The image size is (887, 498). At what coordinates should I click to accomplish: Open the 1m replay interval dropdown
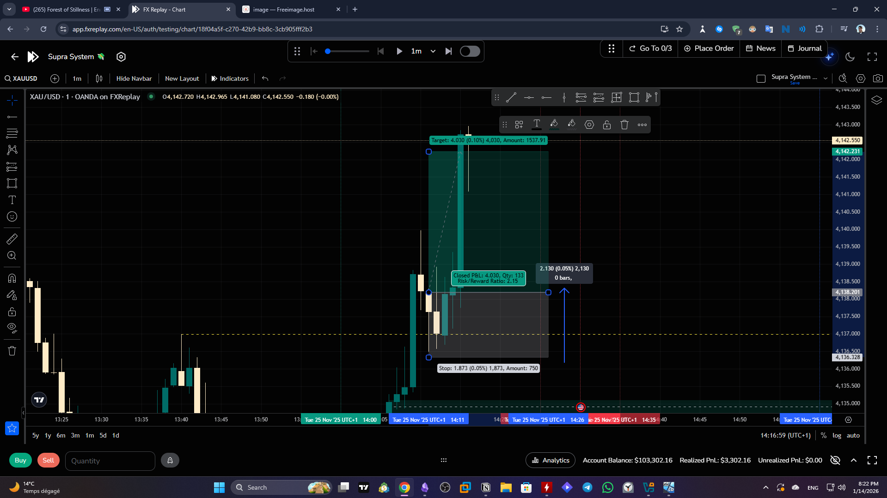click(x=423, y=51)
